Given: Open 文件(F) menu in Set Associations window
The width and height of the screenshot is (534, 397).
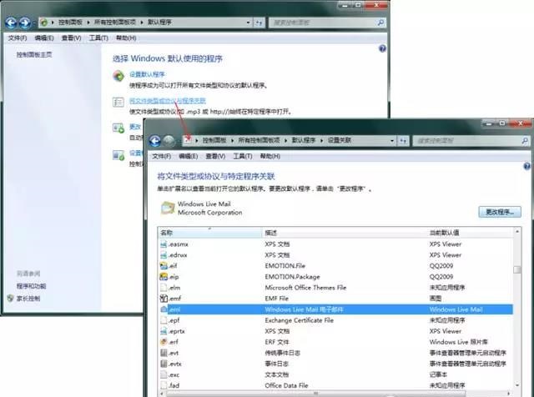Looking at the screenshot, I should [x=161, y=156].
